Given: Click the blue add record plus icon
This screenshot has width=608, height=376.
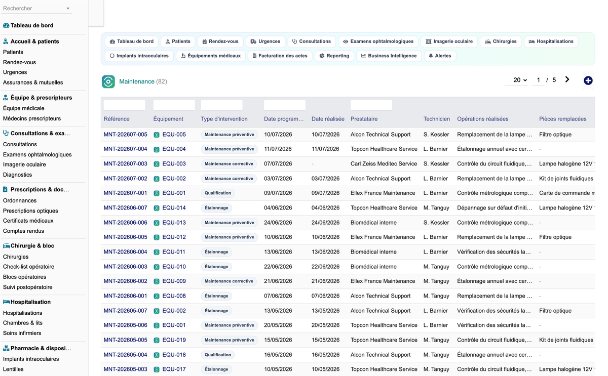Looking at the screenshot, I should (x=588, y=80).
